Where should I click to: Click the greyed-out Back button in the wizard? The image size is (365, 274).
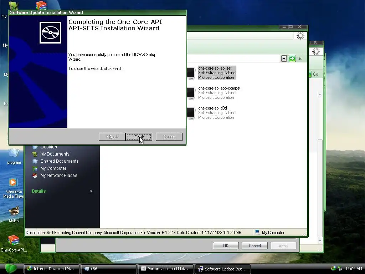[x=112, y=137]
